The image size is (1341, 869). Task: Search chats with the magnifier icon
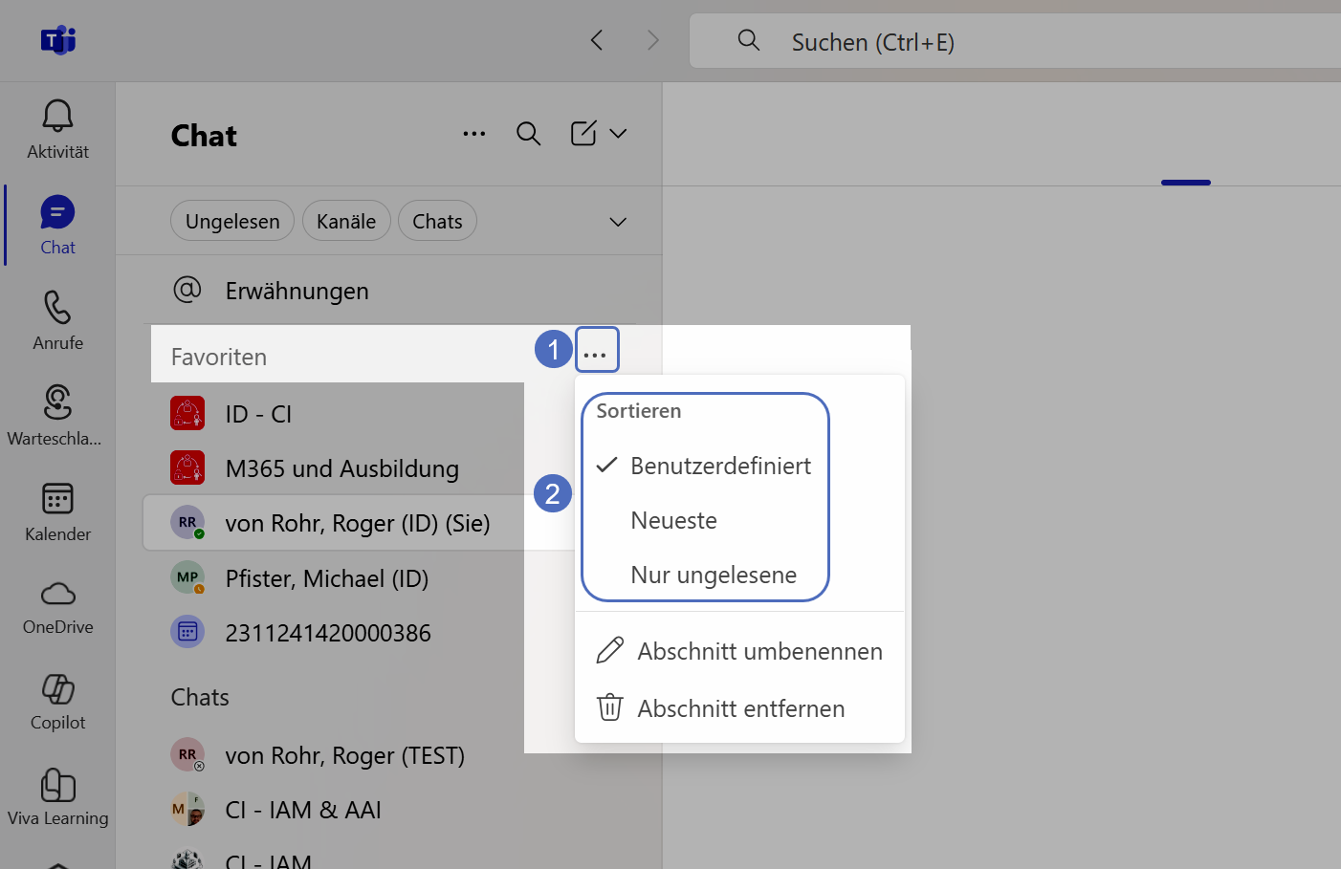529,134
